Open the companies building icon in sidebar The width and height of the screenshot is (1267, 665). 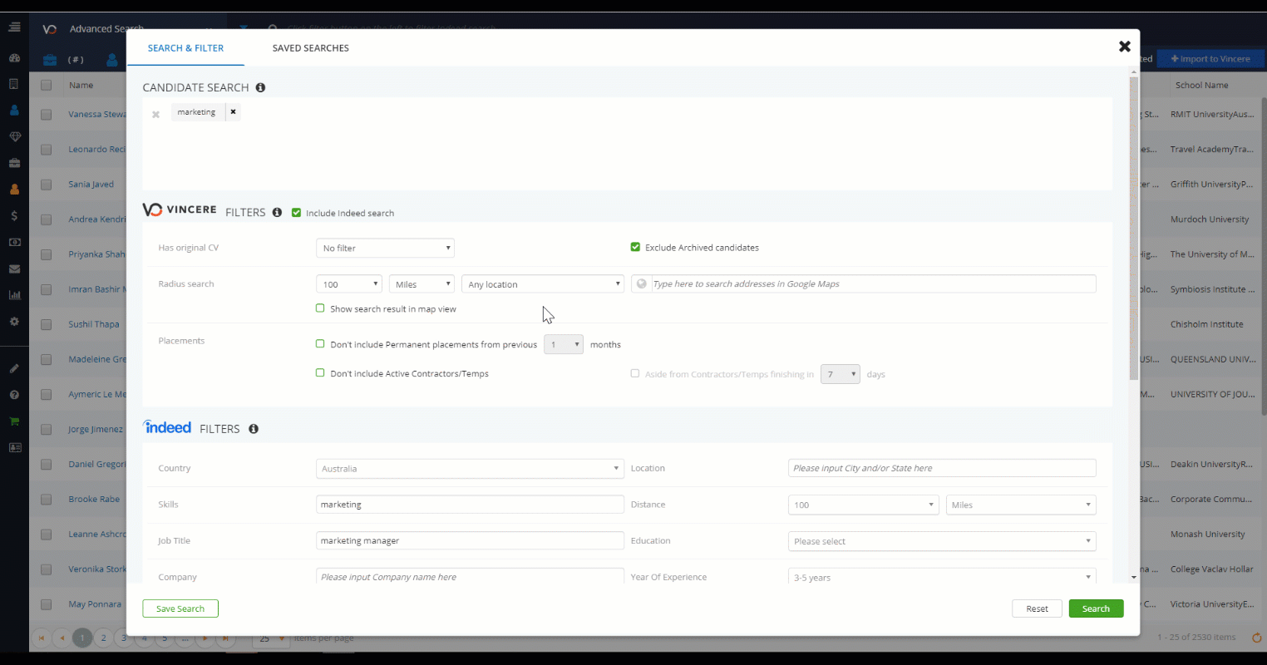(14, 84)
